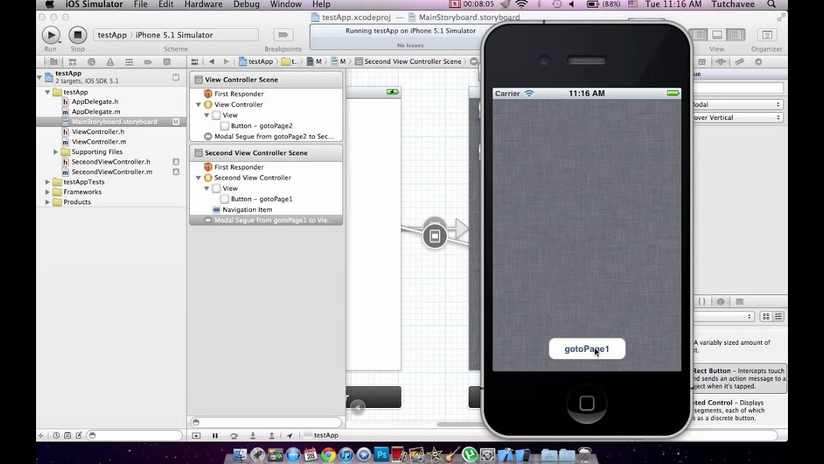Open the Attributes inspector icon
This screenshot has width=824, height=464.
click(x=720, y=62)
